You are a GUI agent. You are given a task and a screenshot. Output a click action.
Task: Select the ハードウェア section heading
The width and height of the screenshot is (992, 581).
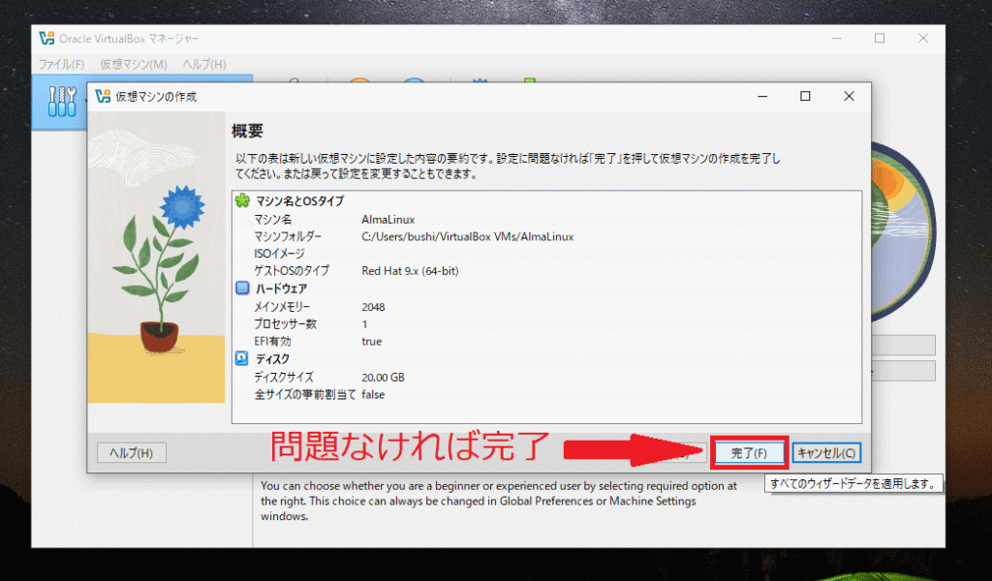coord(282,289)
